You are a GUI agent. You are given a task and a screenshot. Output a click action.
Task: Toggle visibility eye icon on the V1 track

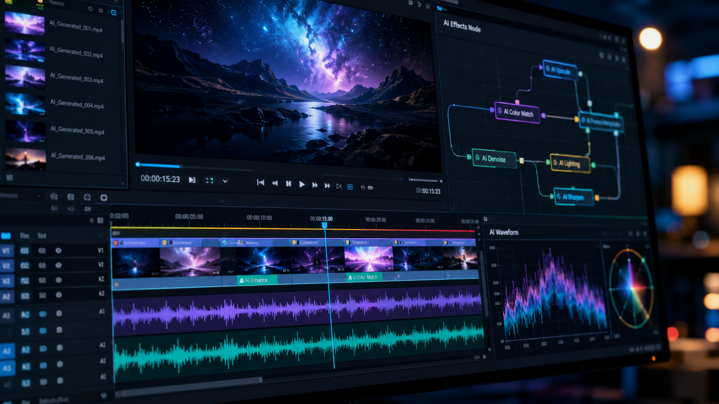[x=58, y=250]
